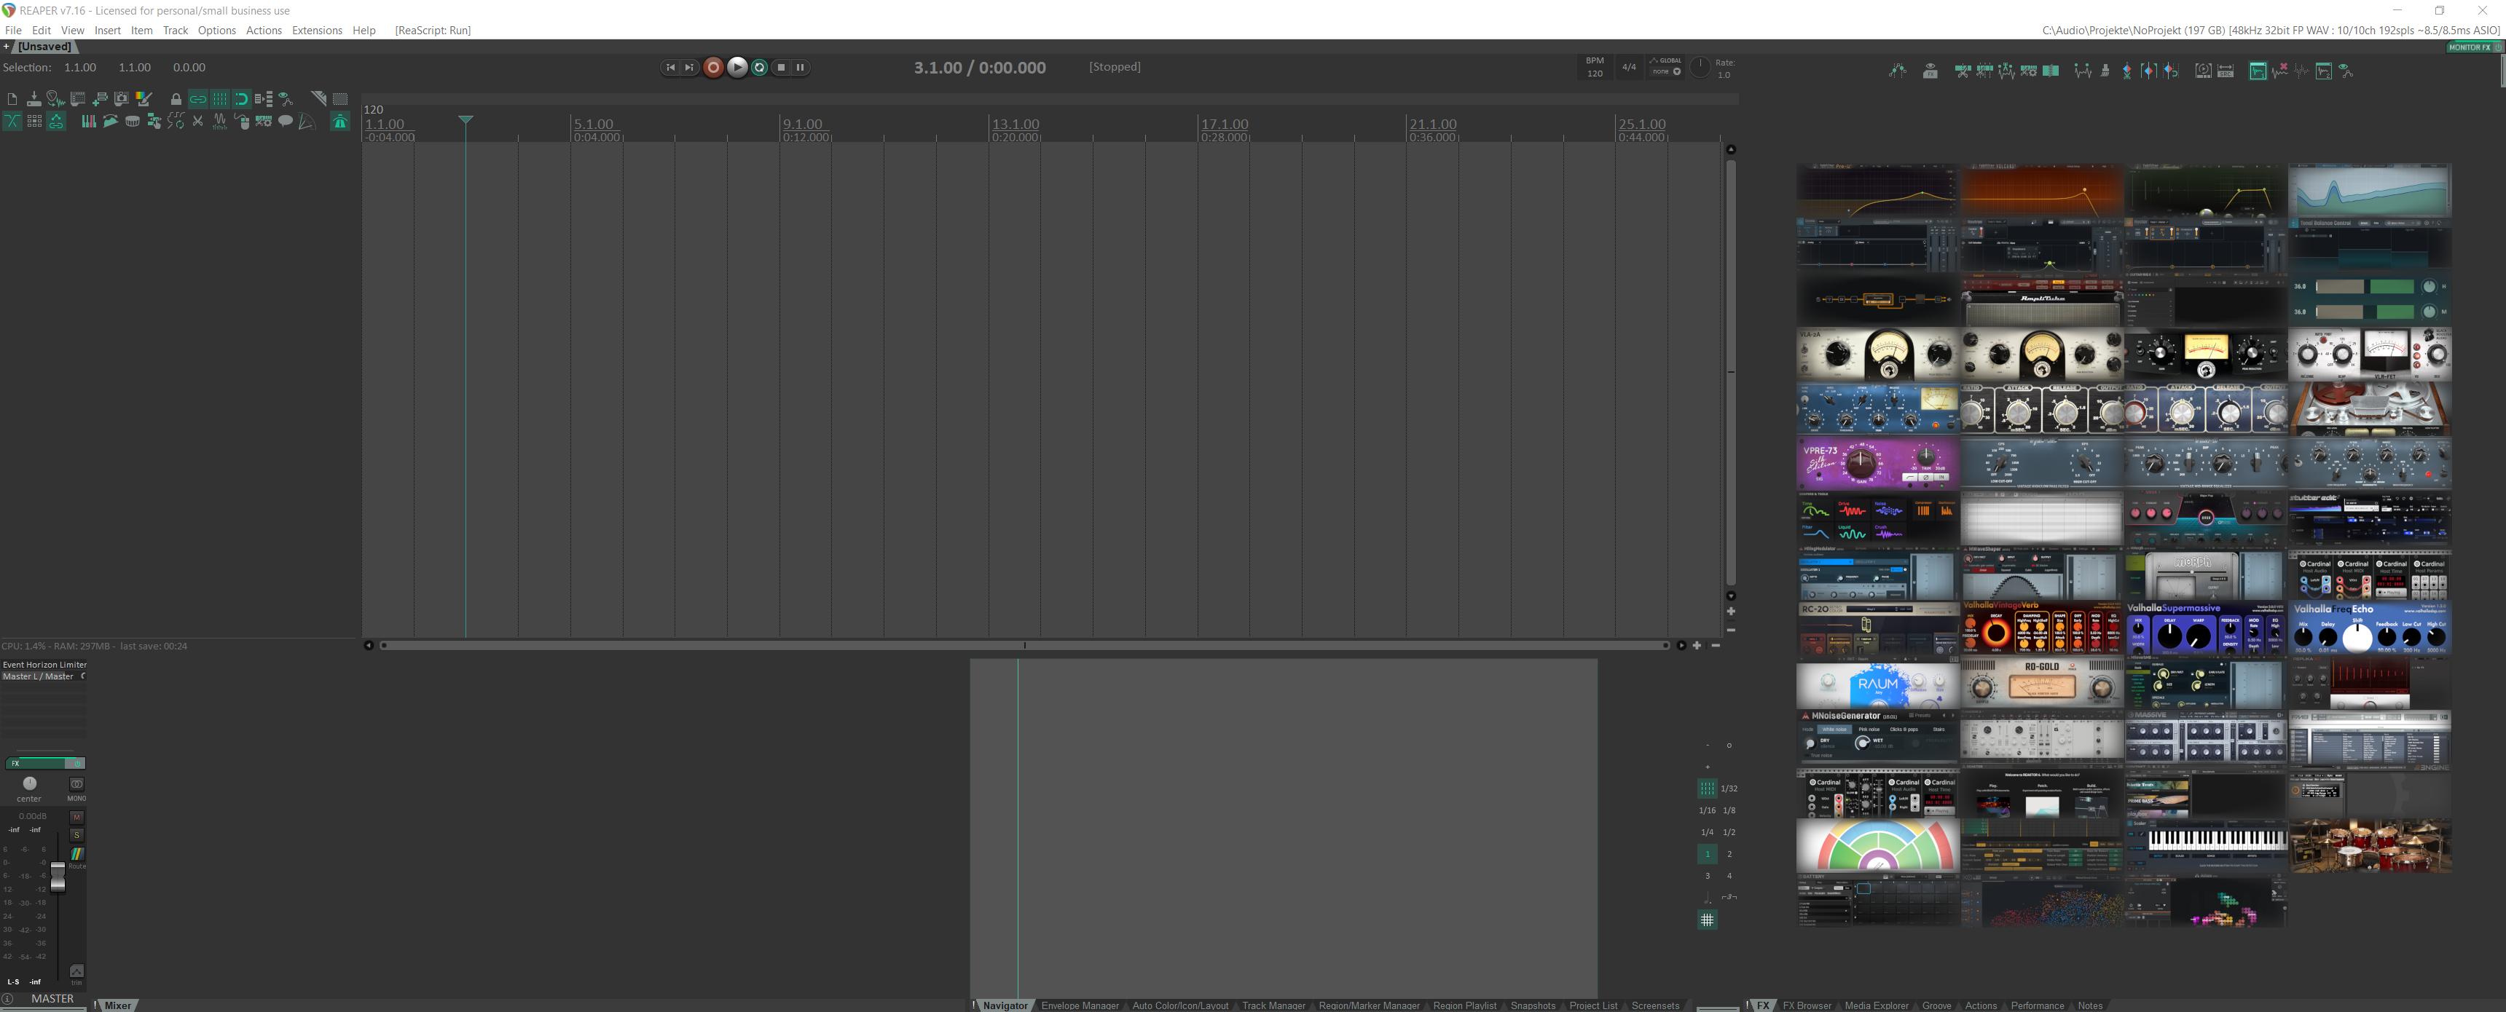Open the Options menu
The height and width of the screenshot is (1012, 2506).
coord(216,30)
